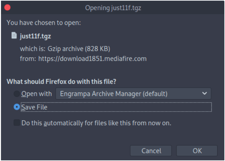Open the Engrampa Archive Manager application dropdown
Screen dimensions: 225x161
[x=133, y=94]
